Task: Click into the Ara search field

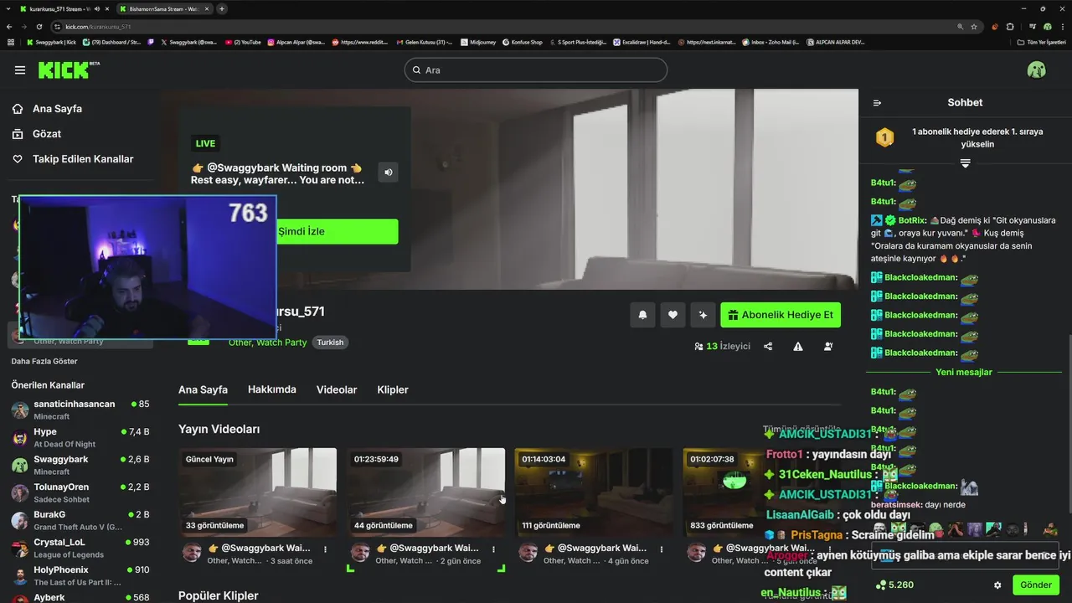Action: [x=536, y=70]
